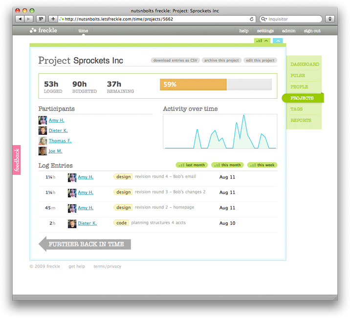
Task: Go to Pulse in the sidebar
Action: 298,76
